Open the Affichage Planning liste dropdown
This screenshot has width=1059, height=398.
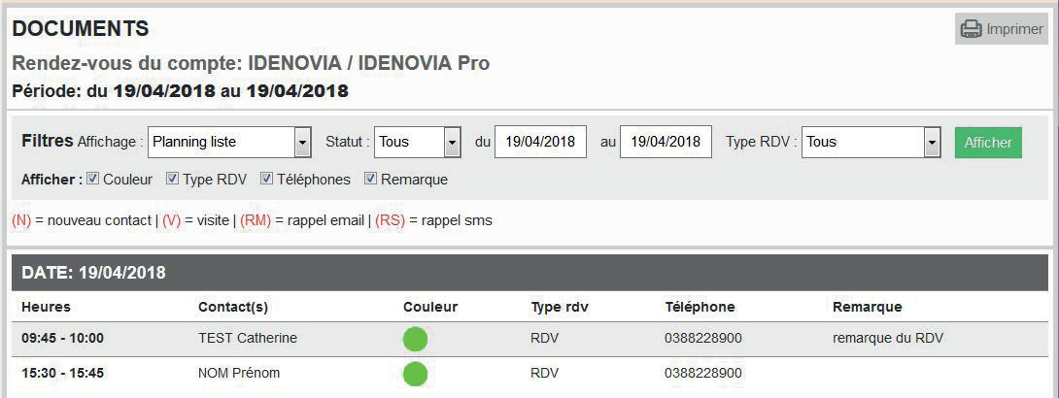[x=229, y=143]
